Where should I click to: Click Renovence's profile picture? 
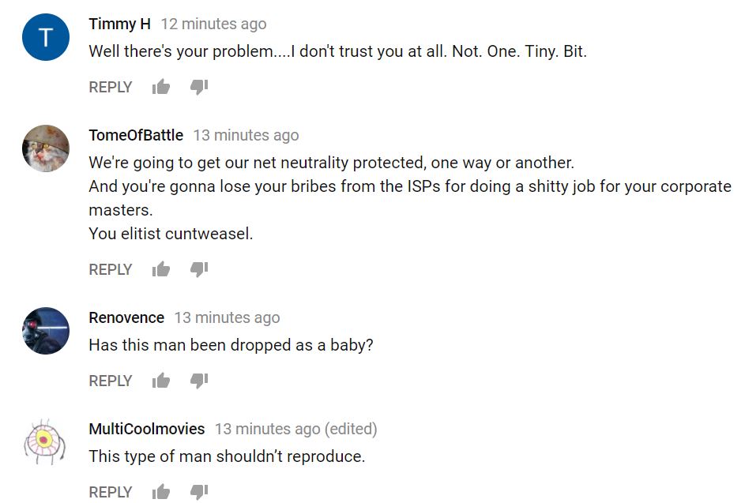[46, 331]
